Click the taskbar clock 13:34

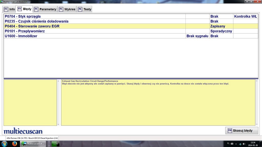tap(253, 144)
